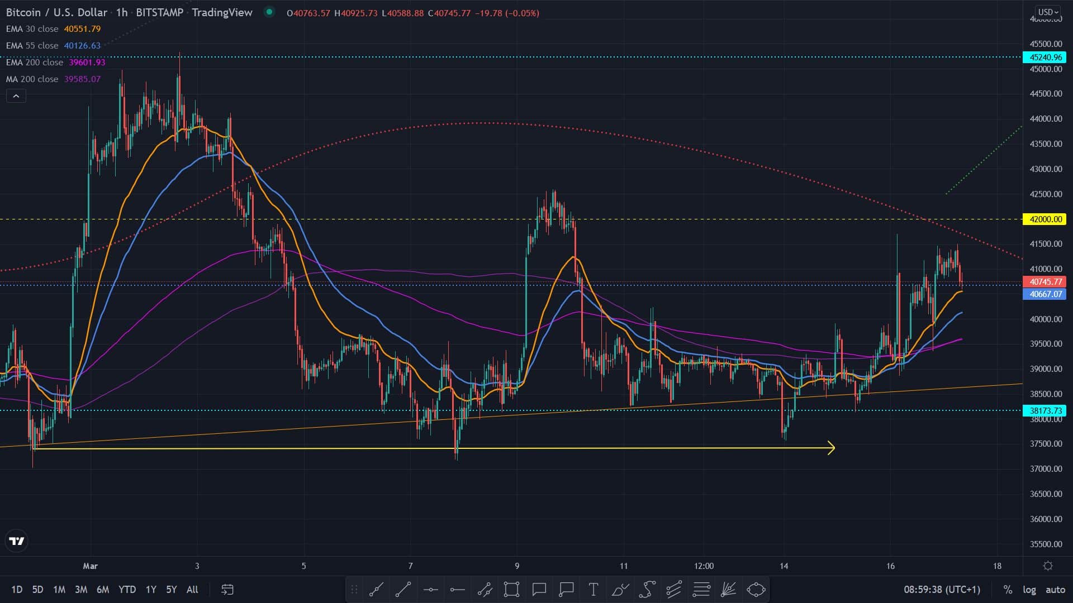1073x603 pixels.
Task: Collapse the indicator legend with arrow
Action: [16, 96]
